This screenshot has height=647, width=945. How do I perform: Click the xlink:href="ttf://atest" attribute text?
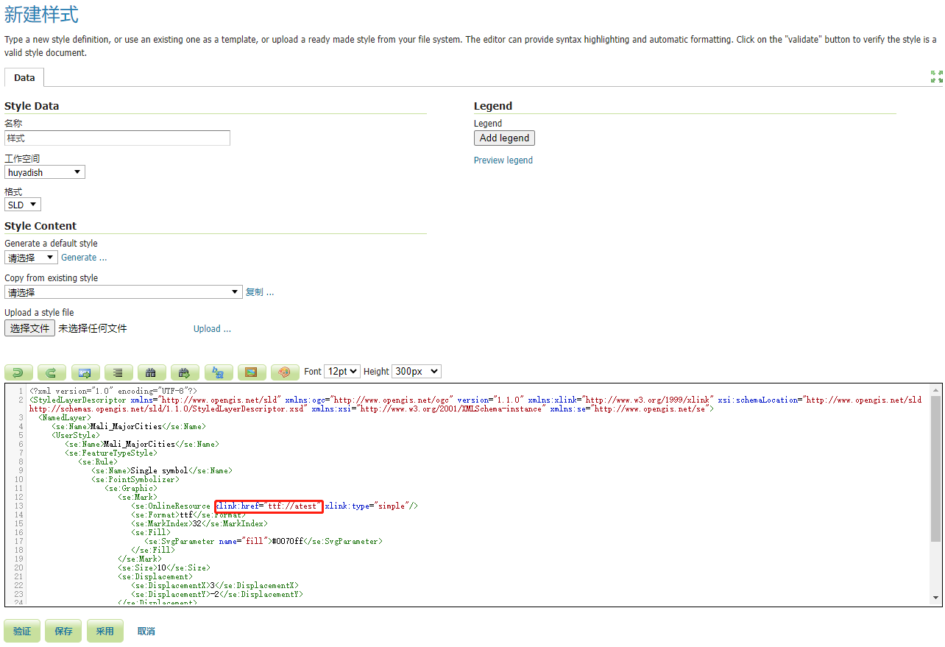click(x=269, y=506)
